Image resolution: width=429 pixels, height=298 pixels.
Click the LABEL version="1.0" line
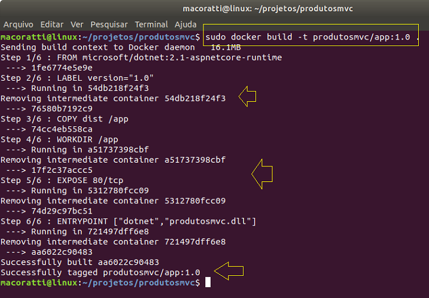(77, 78)
